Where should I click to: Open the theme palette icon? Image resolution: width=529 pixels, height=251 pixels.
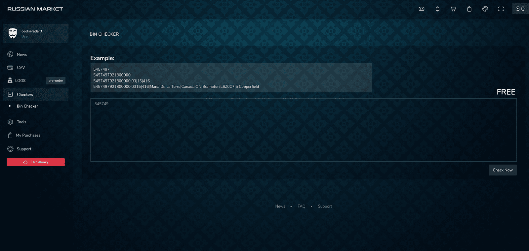485,9
